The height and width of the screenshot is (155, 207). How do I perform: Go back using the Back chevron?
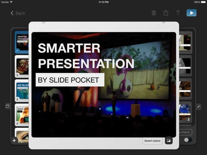pyautogui.click(x=18, y=13)
